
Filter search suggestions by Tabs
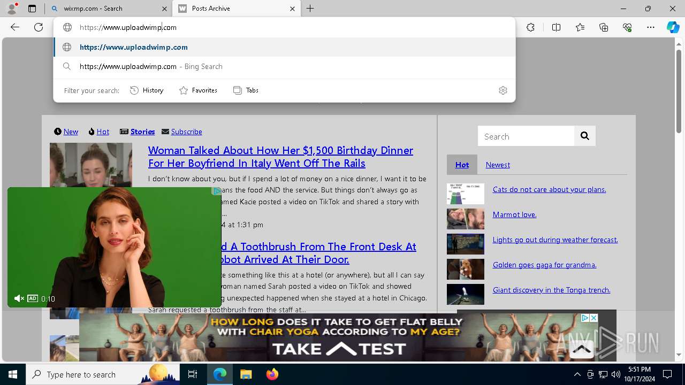tap(246, 90)
